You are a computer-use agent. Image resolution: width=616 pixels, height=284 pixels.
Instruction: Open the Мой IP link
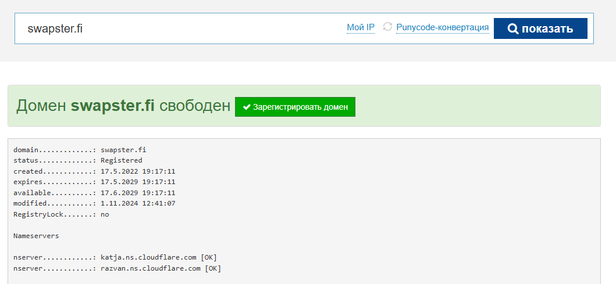[x=361, y=27]
